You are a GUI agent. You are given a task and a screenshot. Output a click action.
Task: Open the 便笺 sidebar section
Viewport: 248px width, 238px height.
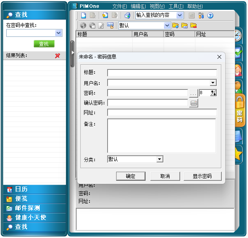point(35,199)
